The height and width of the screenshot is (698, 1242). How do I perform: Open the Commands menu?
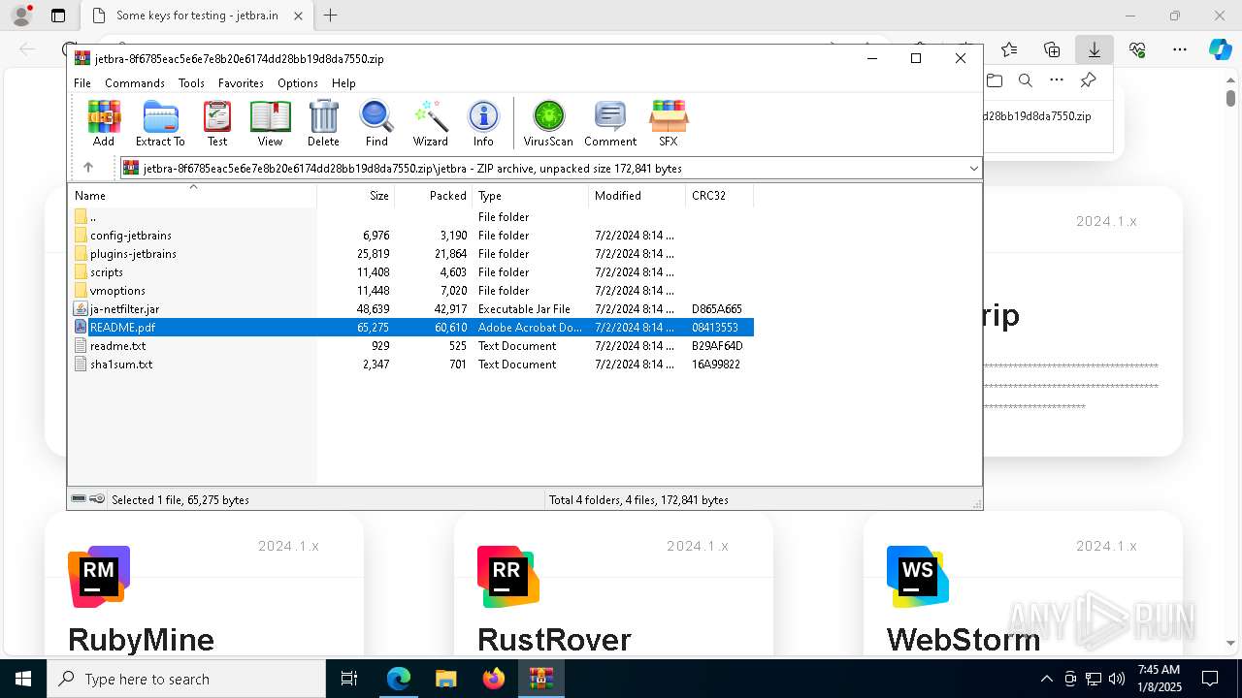(135, 83)
